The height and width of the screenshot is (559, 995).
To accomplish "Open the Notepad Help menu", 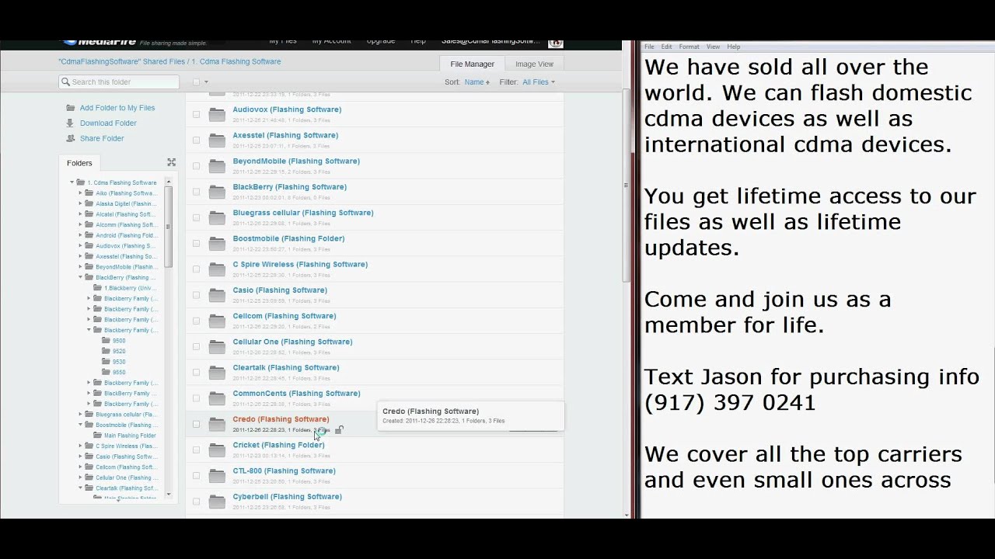I will pyautogui.click(x=734, y=47).
